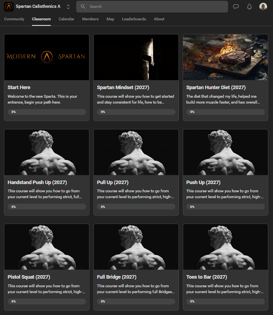Click the magnifier icon in search bar
Viewport: 273px width, 315px height.
tap(83, 6)
